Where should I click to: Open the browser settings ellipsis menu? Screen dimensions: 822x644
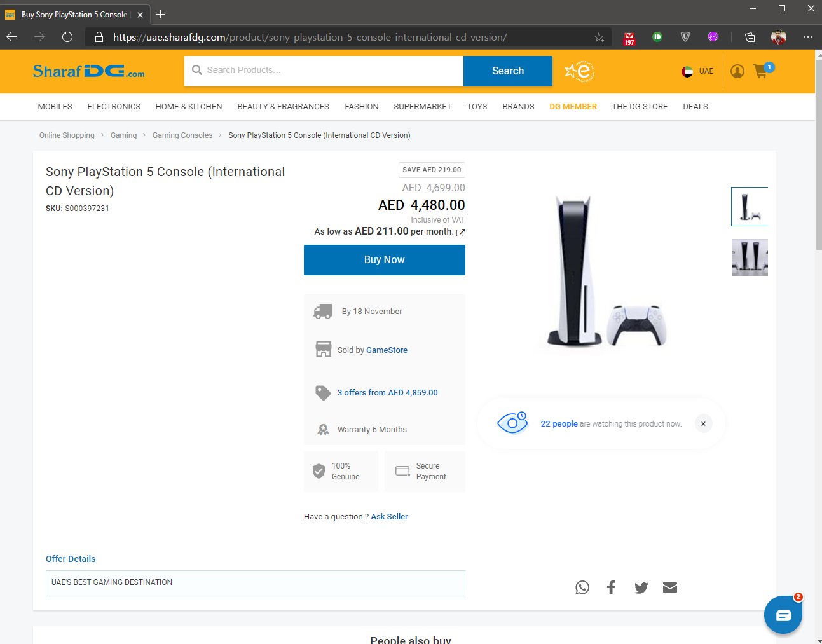click(x=807, y=37)
